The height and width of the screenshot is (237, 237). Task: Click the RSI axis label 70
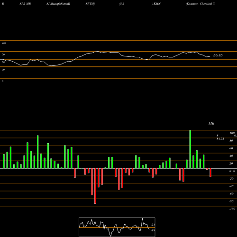tap(3, 55)
